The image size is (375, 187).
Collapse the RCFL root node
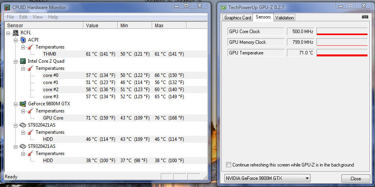pyautogui.click(x=8, y=33)
